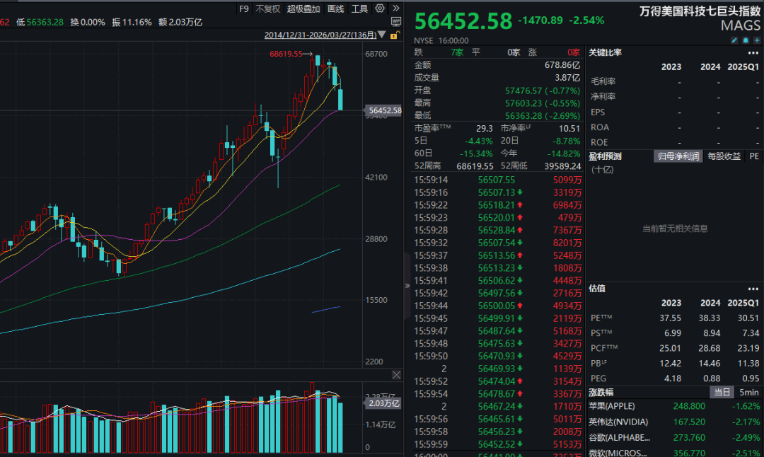The height and width of the screenshot is (457, 764).
Task: Open more options for 估值 panel
Action: pyautogui.click(x=753, y=289)
